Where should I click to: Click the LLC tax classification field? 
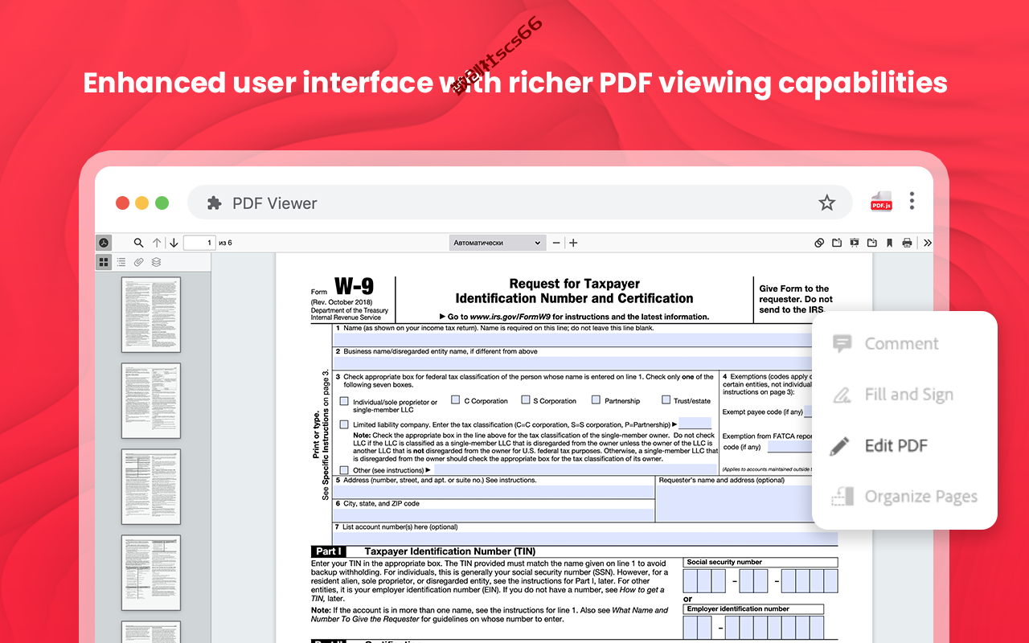pos(695,424)
